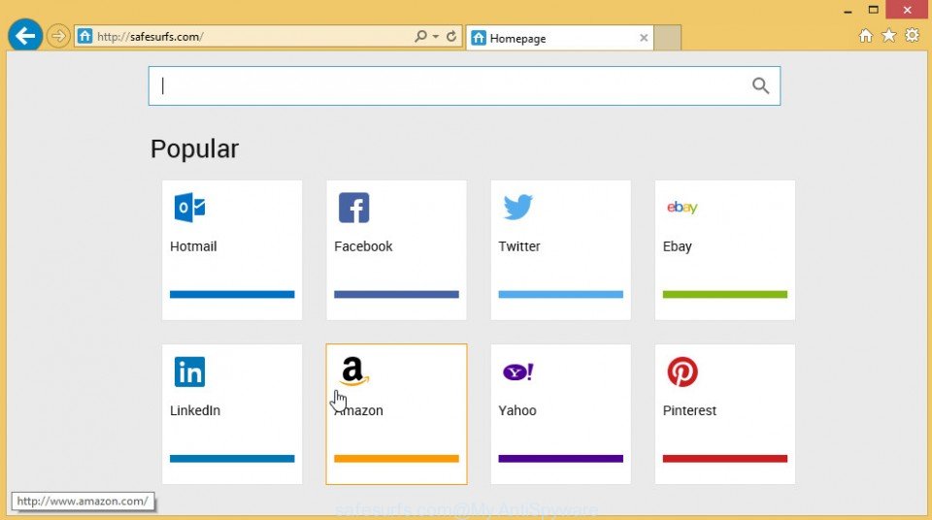932x520 pixels.
Task: Click the Facebook logo icon
Action: click(x=353, y=208)
